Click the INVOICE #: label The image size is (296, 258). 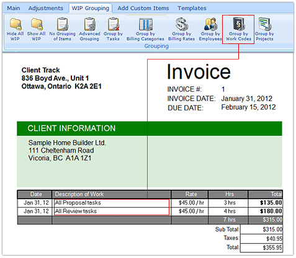coord(184,89)
